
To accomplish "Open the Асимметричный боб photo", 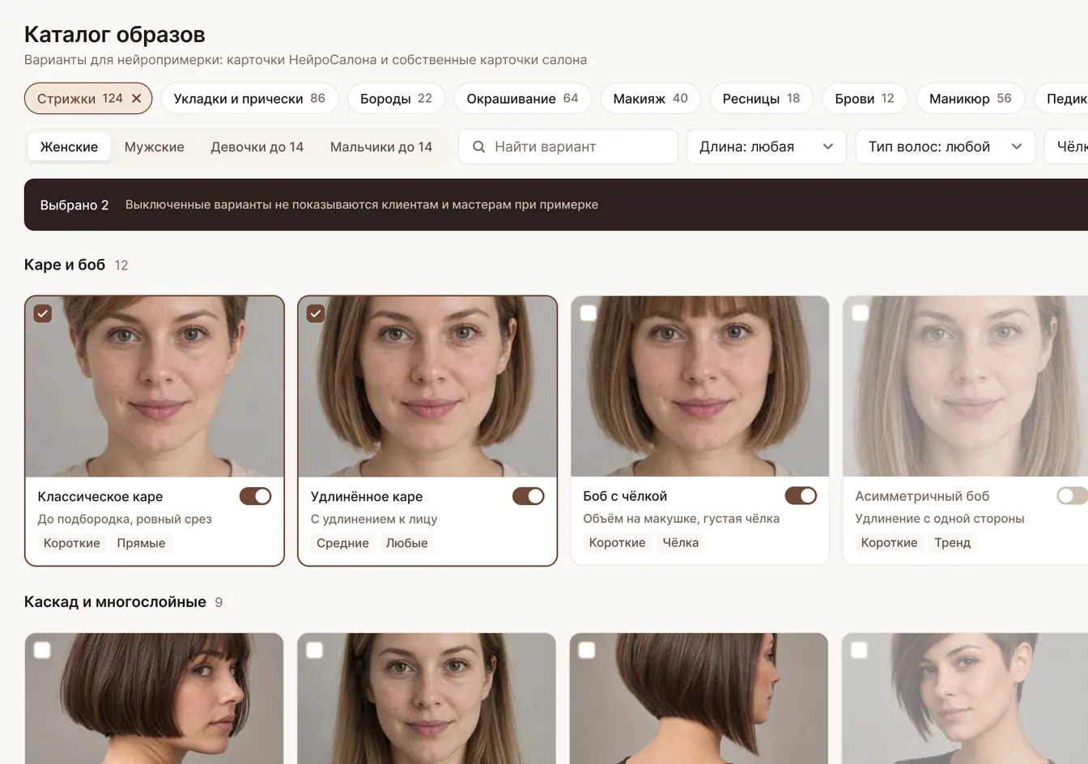I will click(x=966, y=387).
